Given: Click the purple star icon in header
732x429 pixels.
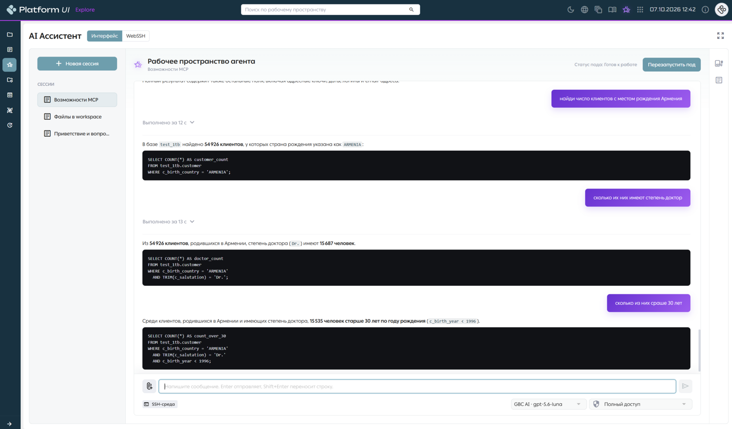Looking at the screenshot, I should 626,10.
